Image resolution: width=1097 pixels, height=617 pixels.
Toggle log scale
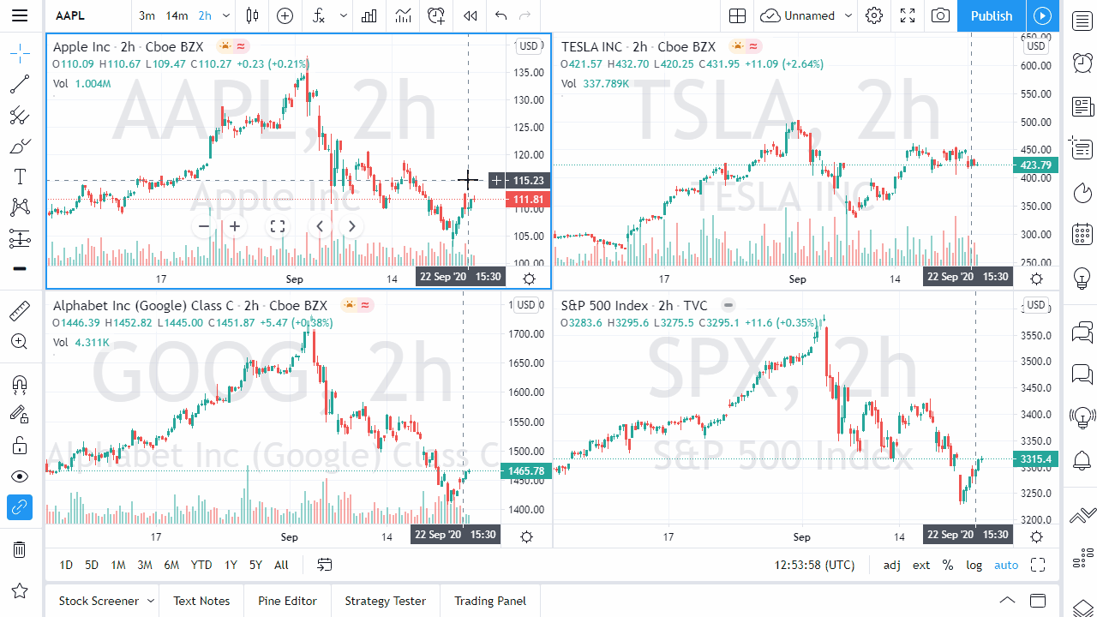[974, 565]
